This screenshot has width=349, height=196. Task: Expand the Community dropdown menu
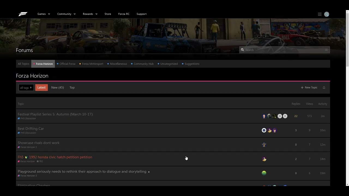[66, 14]
